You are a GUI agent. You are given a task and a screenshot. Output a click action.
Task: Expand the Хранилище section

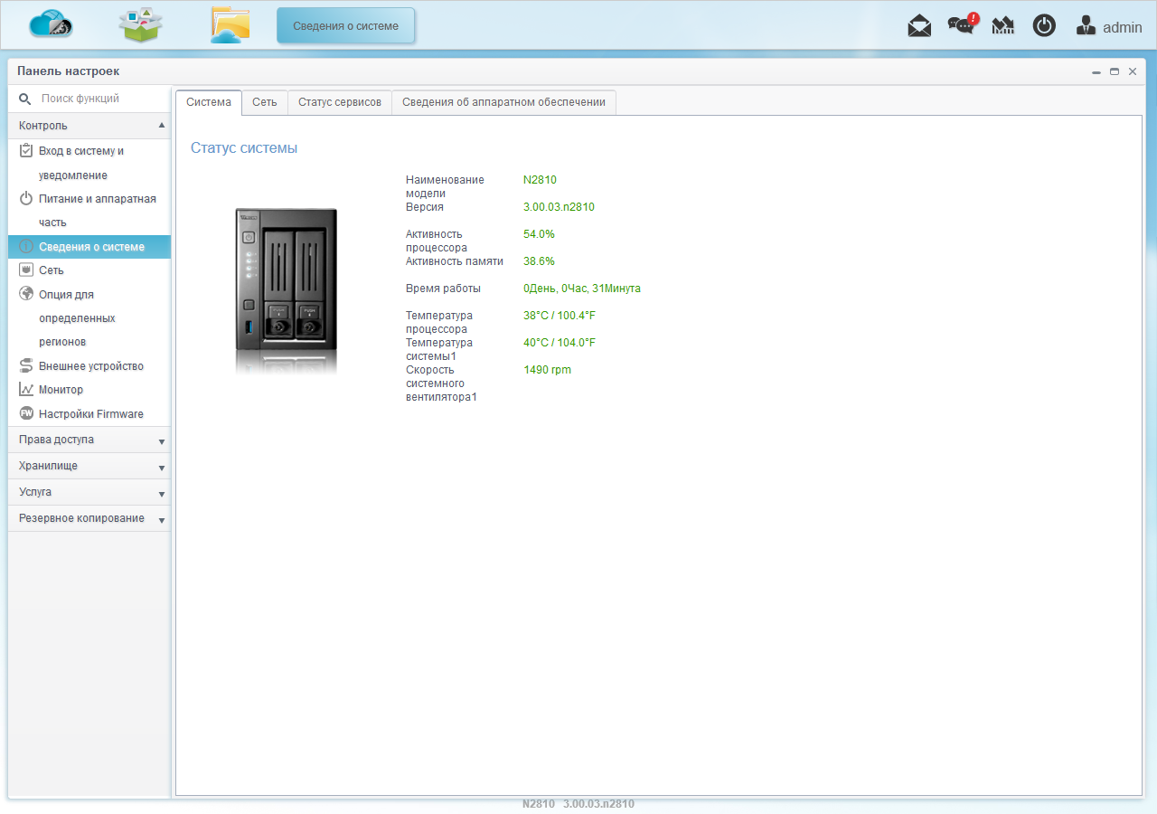89,466
